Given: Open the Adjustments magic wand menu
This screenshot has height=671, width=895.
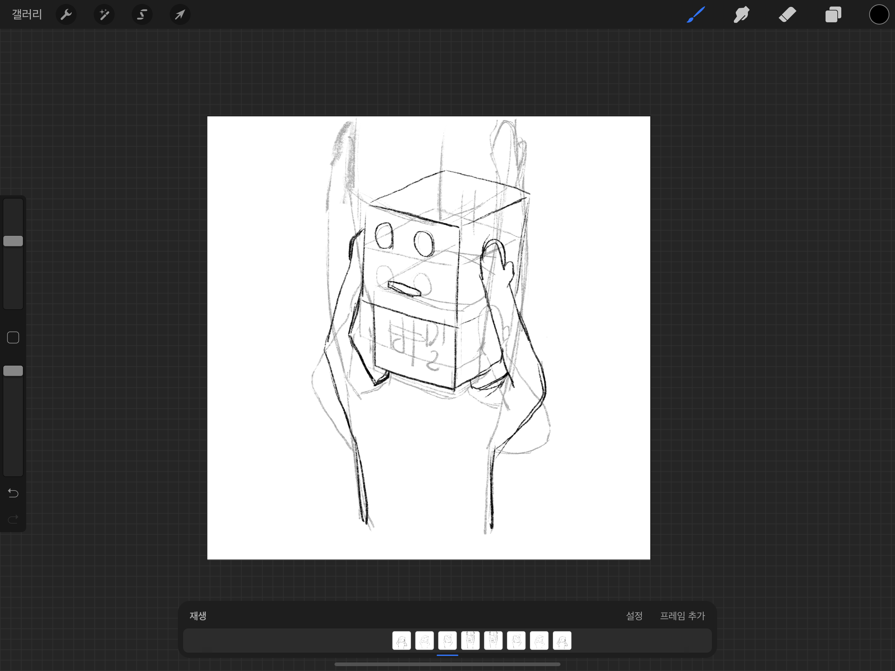Looking at the screenshot, I should (x=104, y=15).
